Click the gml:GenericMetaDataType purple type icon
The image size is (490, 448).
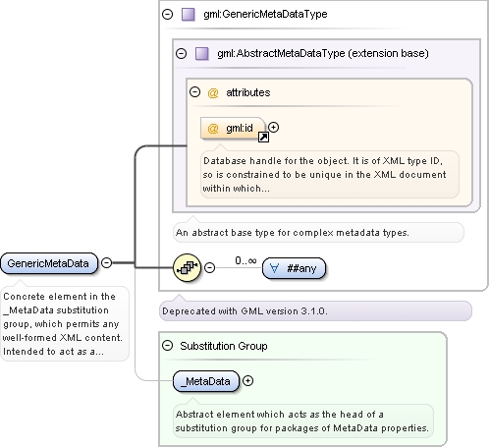(x=189, y=15)
